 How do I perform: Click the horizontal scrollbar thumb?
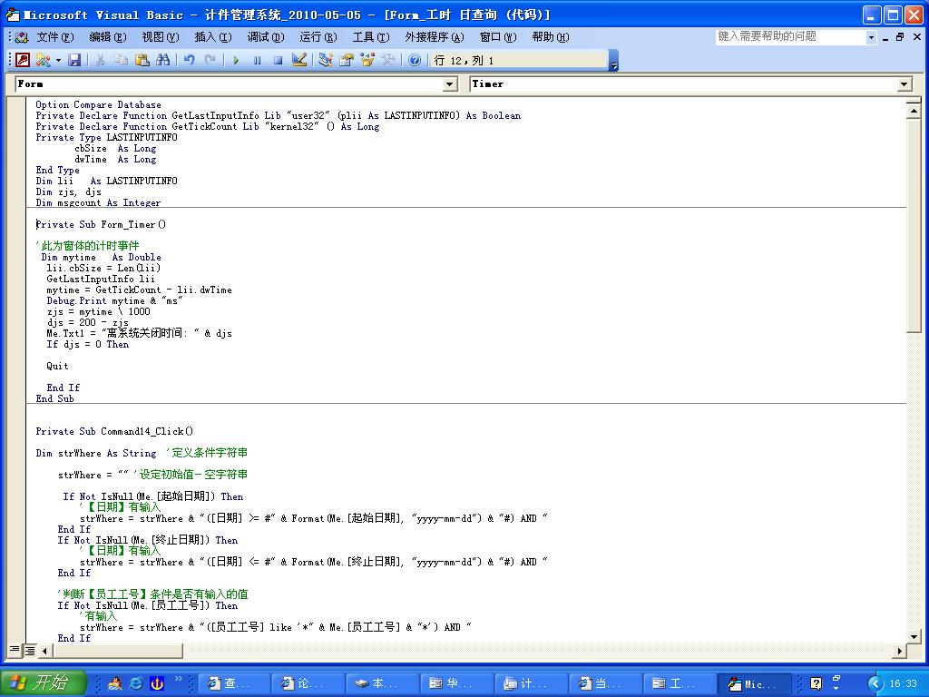click(x=117, y=651)
